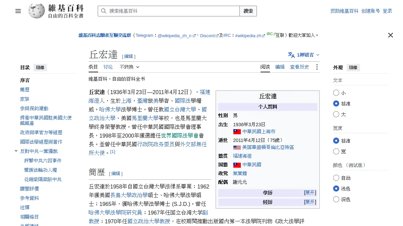Click the 创建账号 create account link

coord(371,11)
